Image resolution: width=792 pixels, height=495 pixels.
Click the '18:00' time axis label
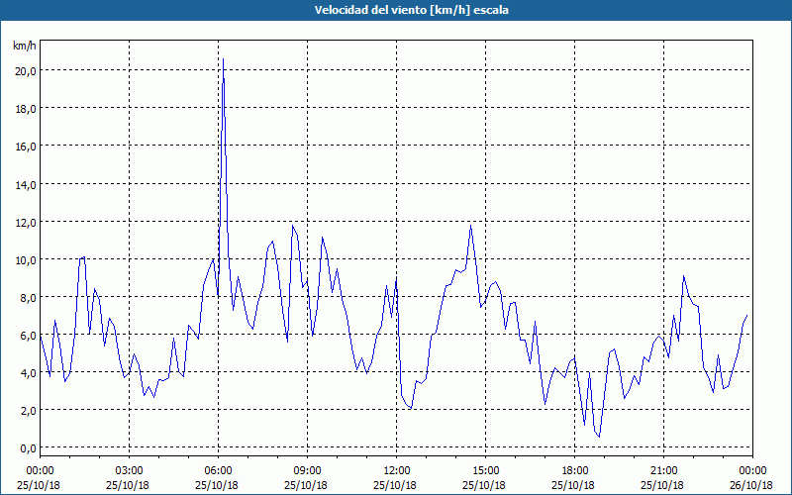[x=575, y=471]
